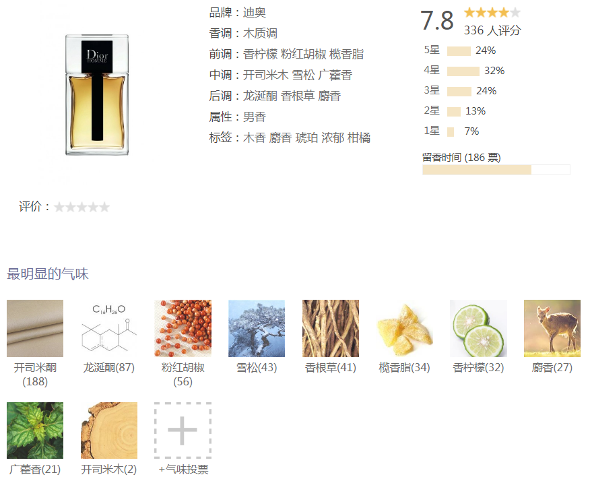Image resolution: width=590 pixels, height=479 pixels.
Task: Open the 迪奥 brand link
Action: 255,12
